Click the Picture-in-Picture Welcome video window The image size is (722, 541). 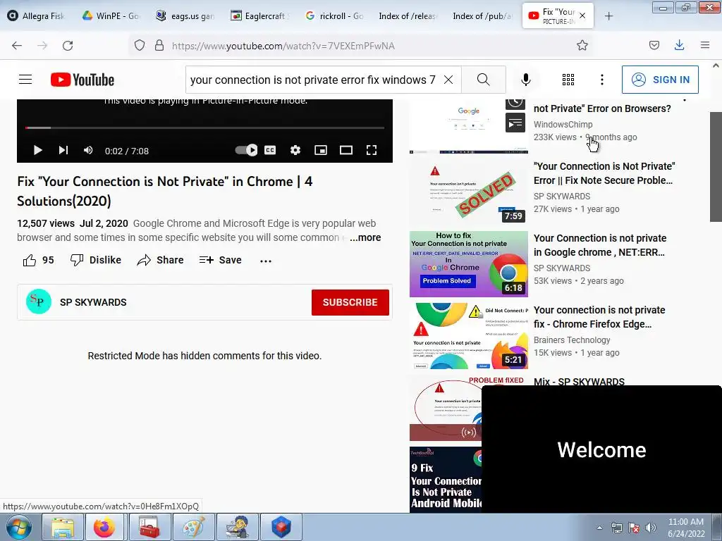point(601,449)
